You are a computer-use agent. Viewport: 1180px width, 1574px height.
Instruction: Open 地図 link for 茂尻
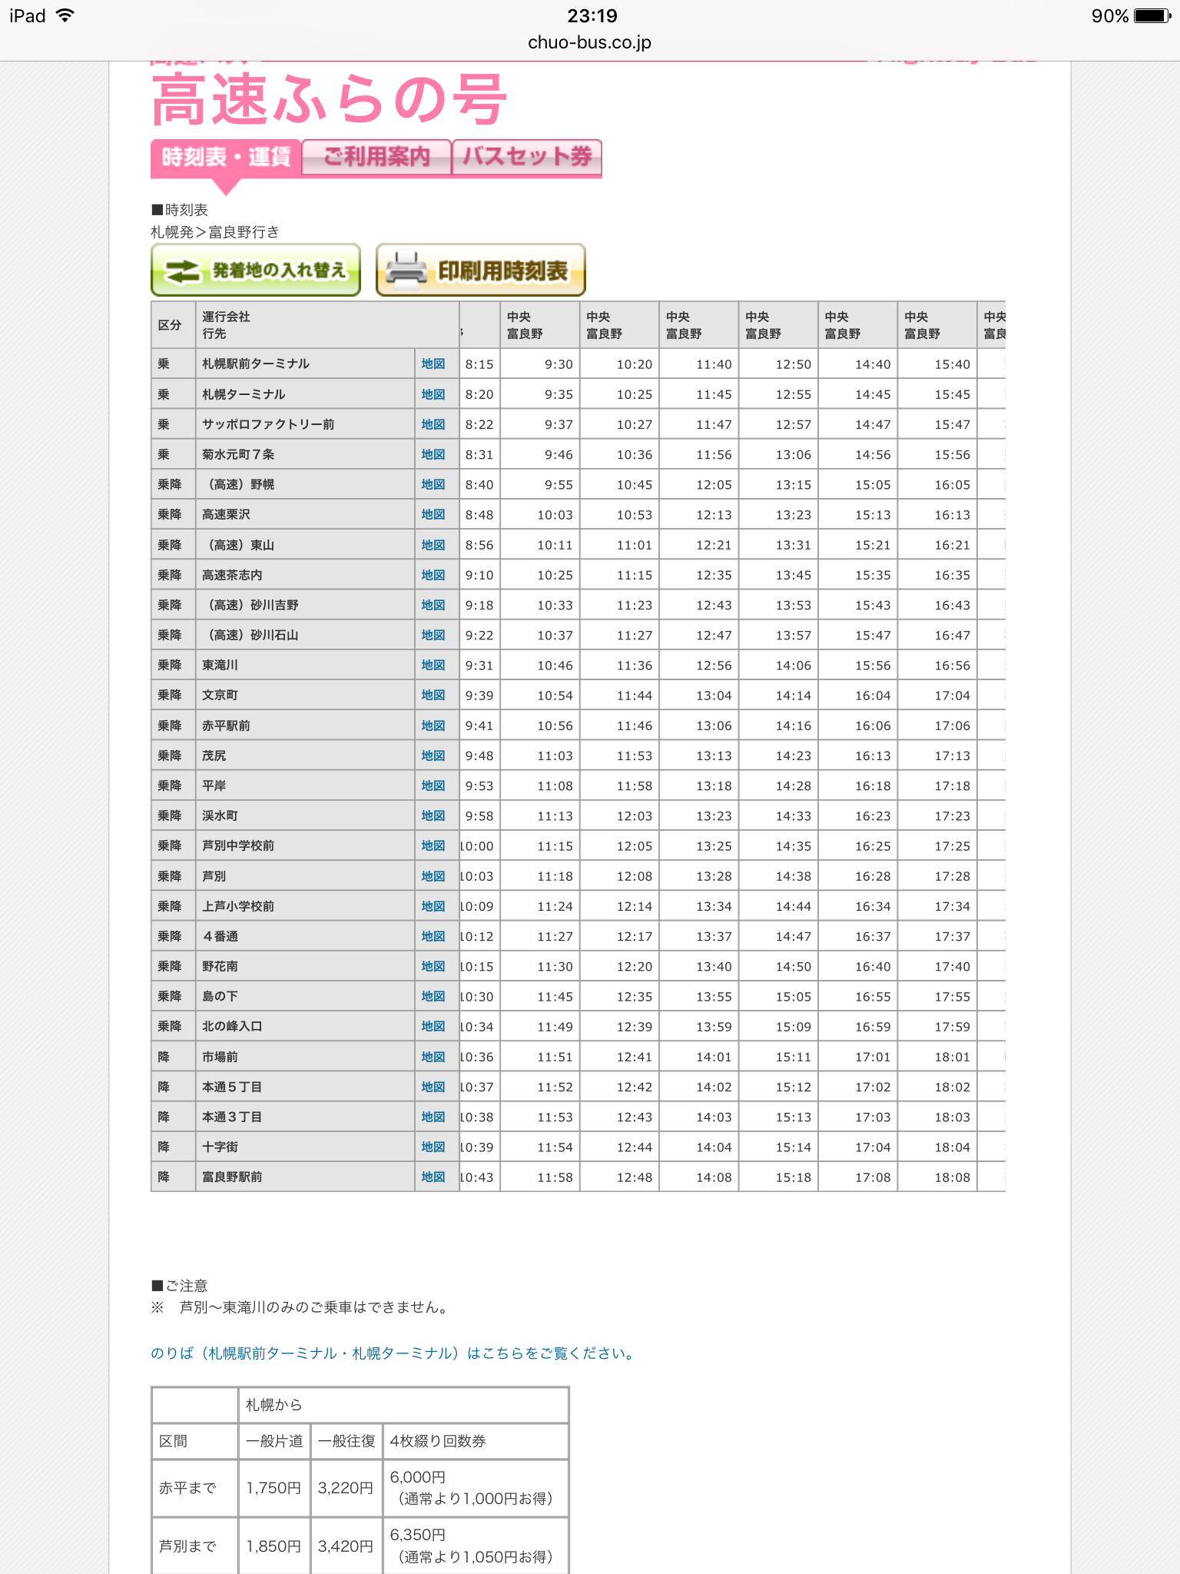click(433, 755)
